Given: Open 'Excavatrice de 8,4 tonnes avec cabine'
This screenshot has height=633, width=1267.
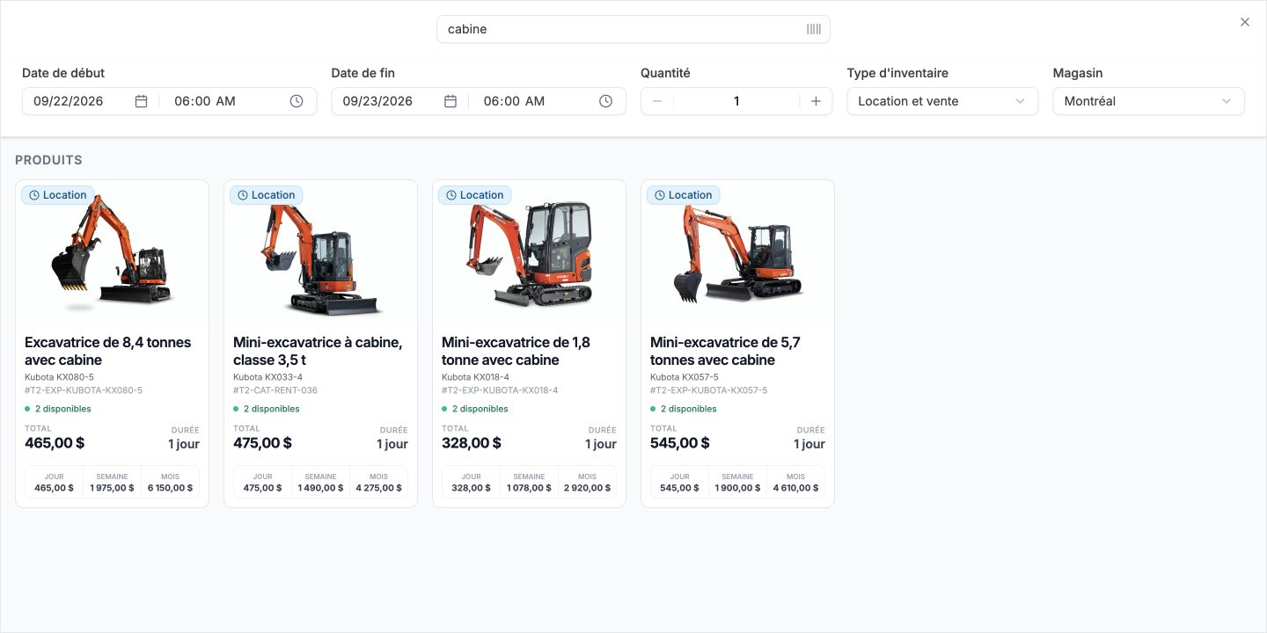Looking at the screenshot, I should click(x=108, y=351).
